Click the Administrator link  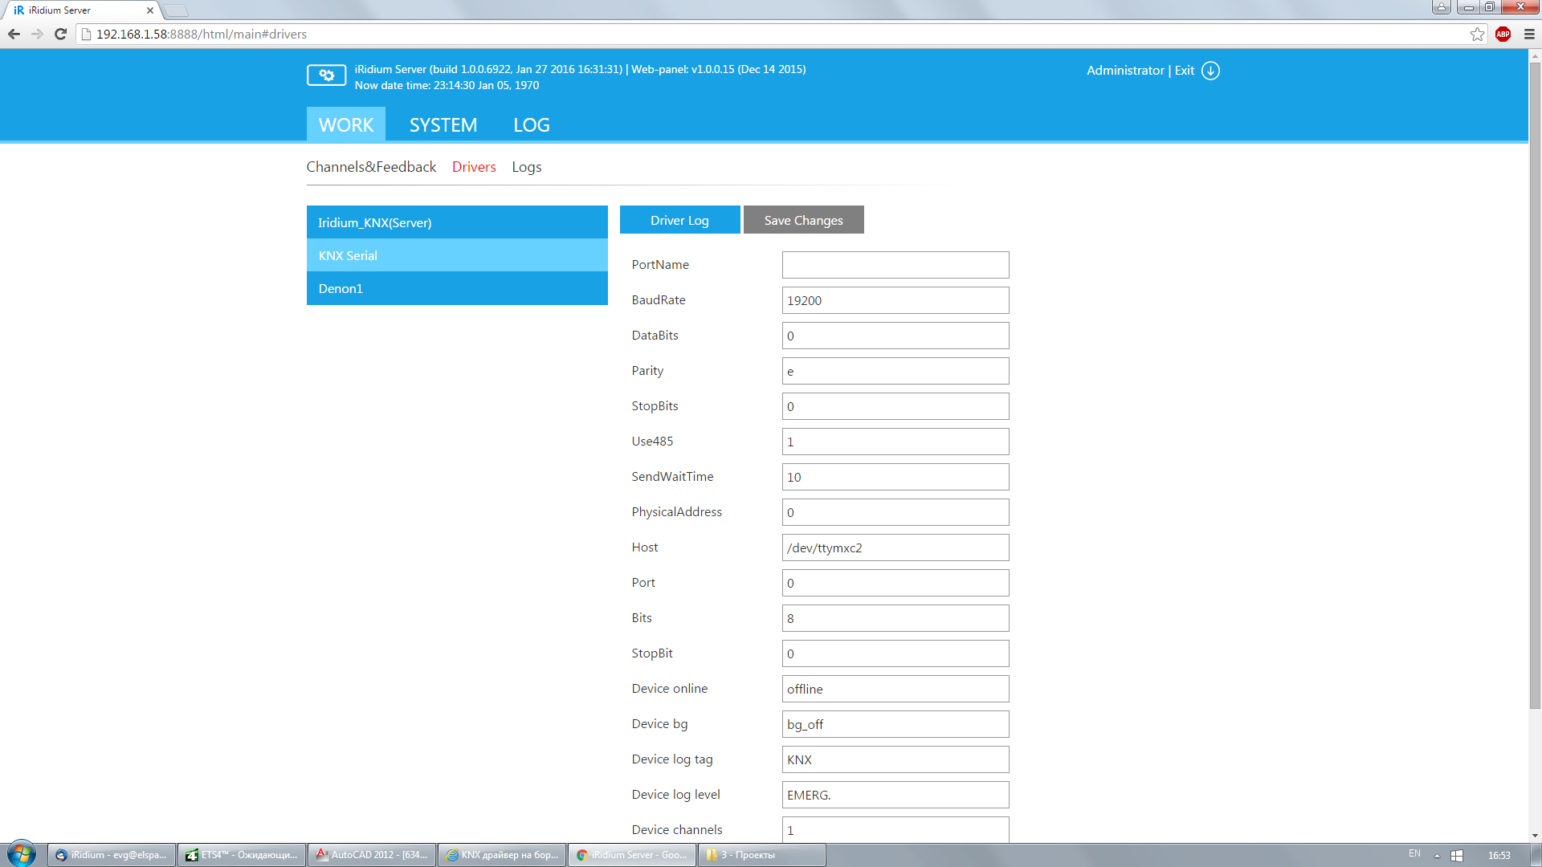click(1125, 71)
